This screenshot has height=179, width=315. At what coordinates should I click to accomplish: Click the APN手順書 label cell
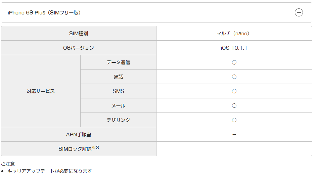(x=79, y=134)
